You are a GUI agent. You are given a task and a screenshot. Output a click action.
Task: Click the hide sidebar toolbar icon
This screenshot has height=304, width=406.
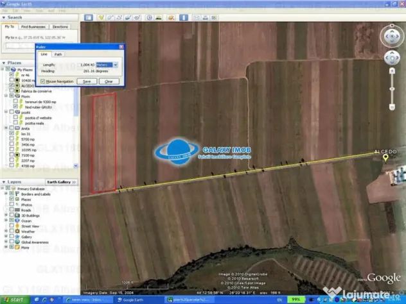[89, 17]
